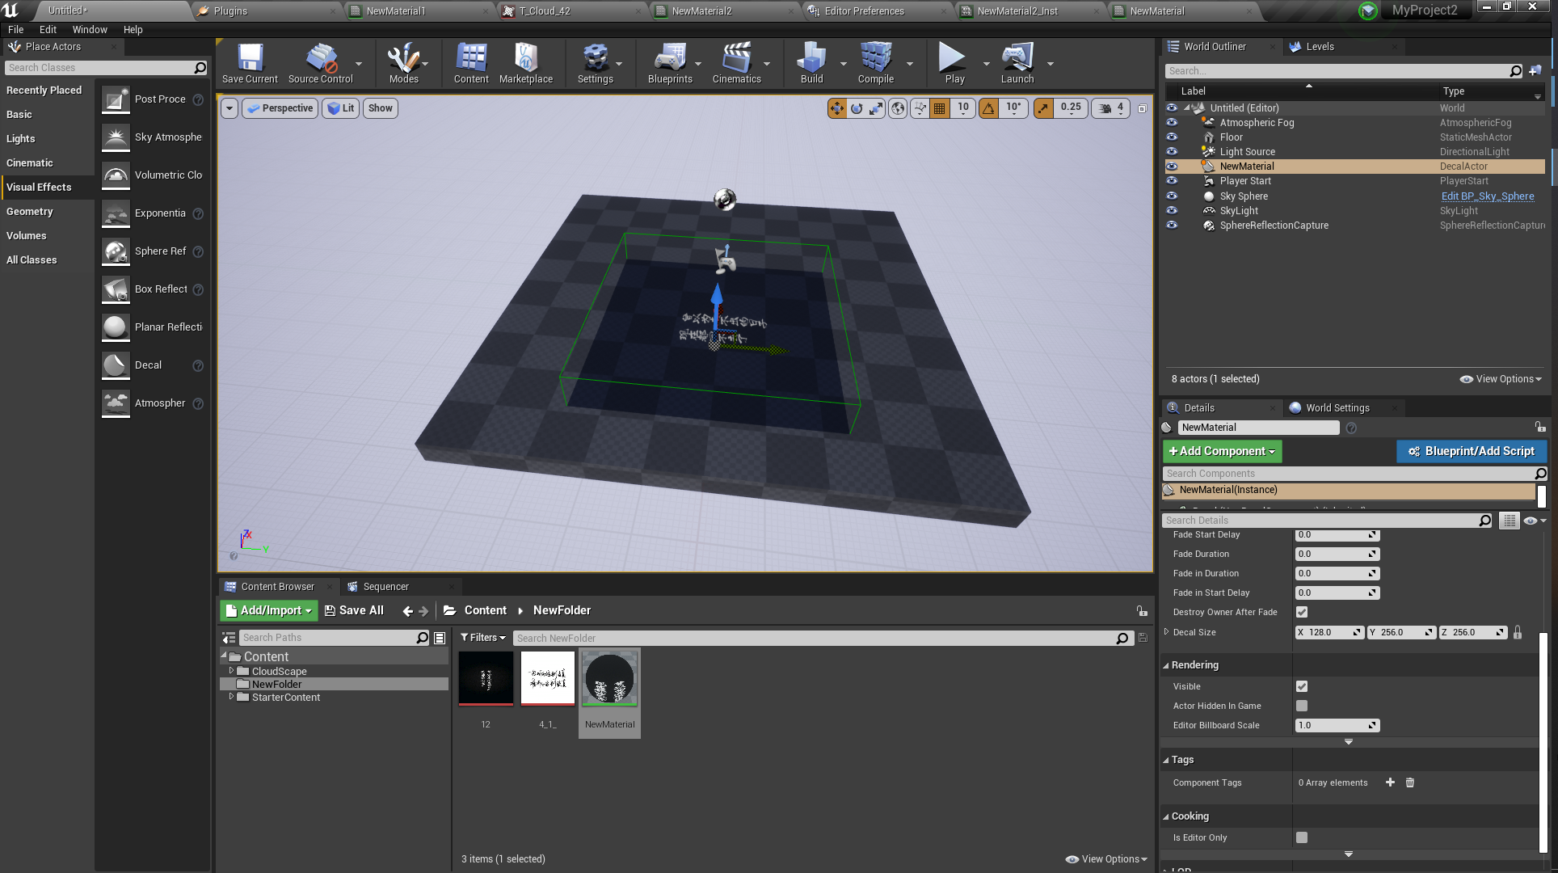Open Source Control toolbar icon
1558x873 pixels.
point(321,64)
